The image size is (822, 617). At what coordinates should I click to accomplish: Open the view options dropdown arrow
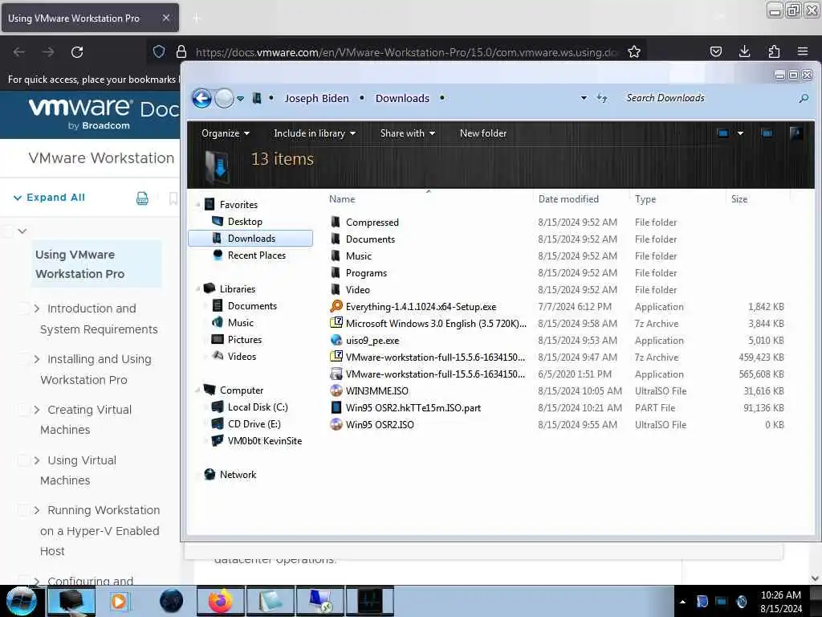[740, 133]
